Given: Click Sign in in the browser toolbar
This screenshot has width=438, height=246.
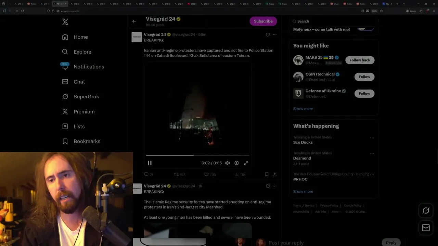Looking at the screenshot, I should (x=411, y=11).
